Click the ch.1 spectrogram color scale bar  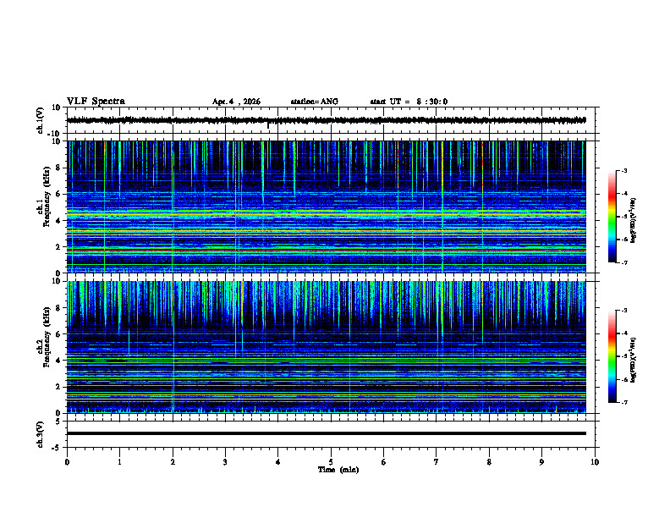point(612,217)
